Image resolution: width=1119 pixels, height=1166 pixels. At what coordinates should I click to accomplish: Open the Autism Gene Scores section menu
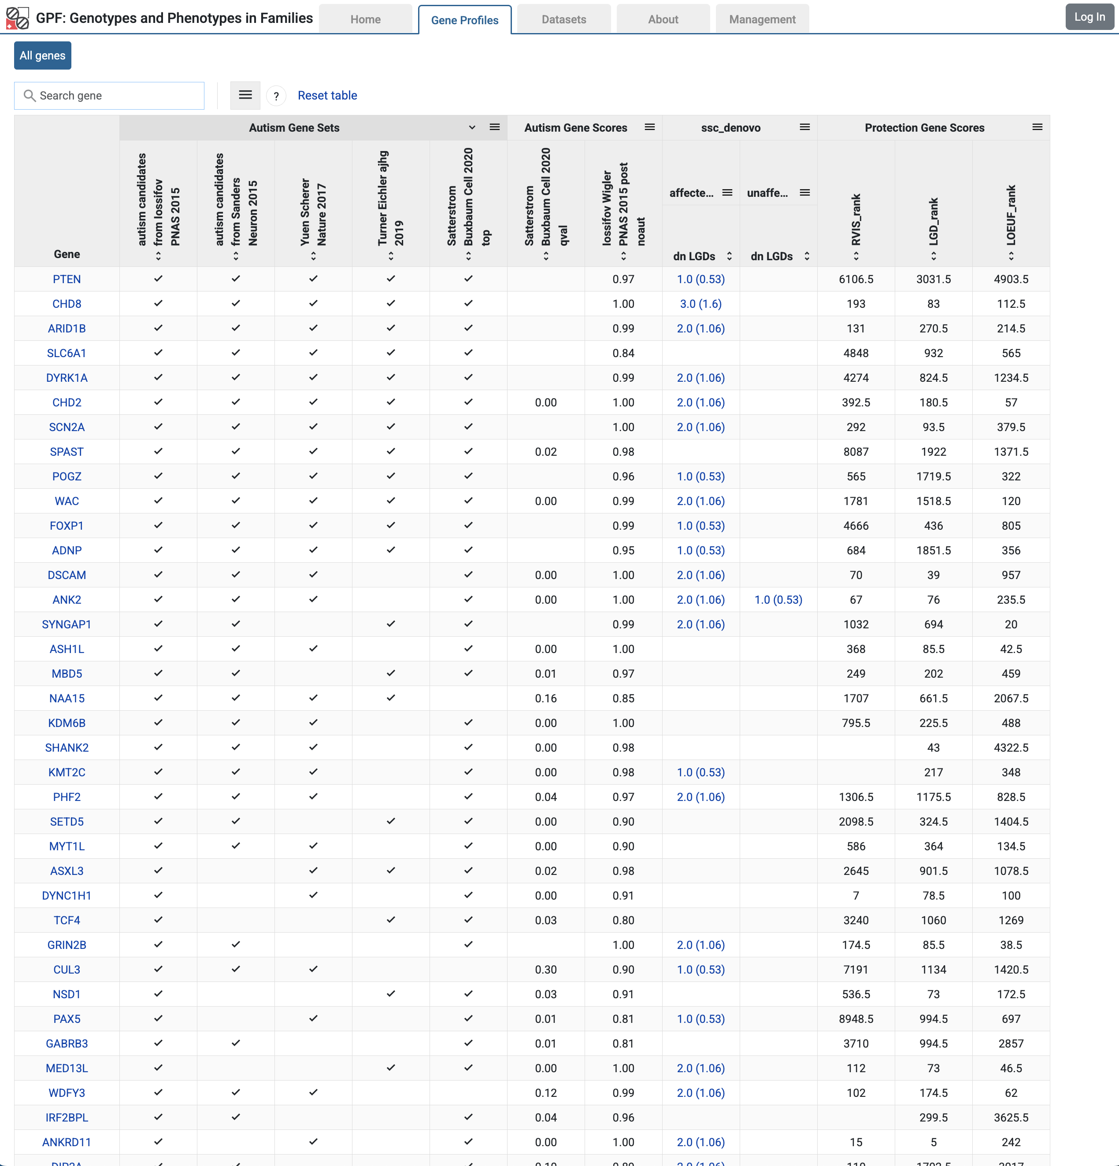(649, 127)
